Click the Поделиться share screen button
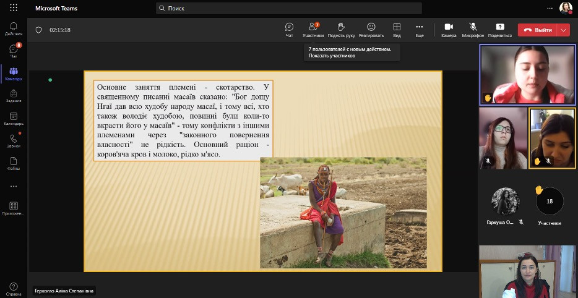Viewport: 578px width, 298px height. (499, 29)
